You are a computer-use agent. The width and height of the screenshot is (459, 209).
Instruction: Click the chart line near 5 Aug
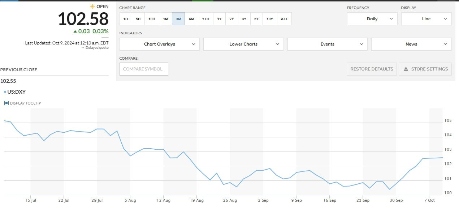pyautogui.click(x=130, y=155)
